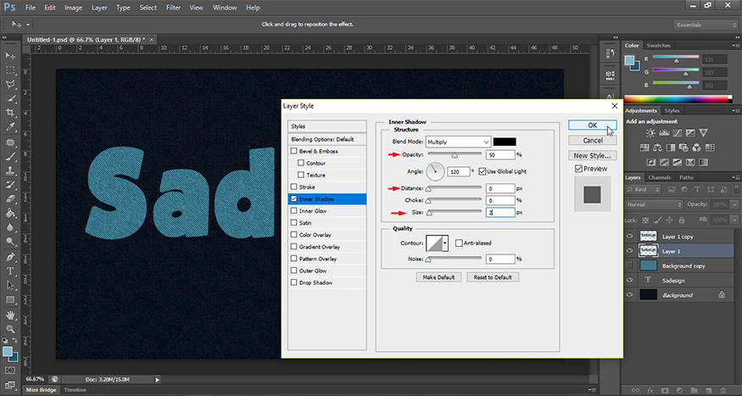Toggle Use Global Light checkbox
The width and height of the screenshot is (742, 396).
point(483,171)
